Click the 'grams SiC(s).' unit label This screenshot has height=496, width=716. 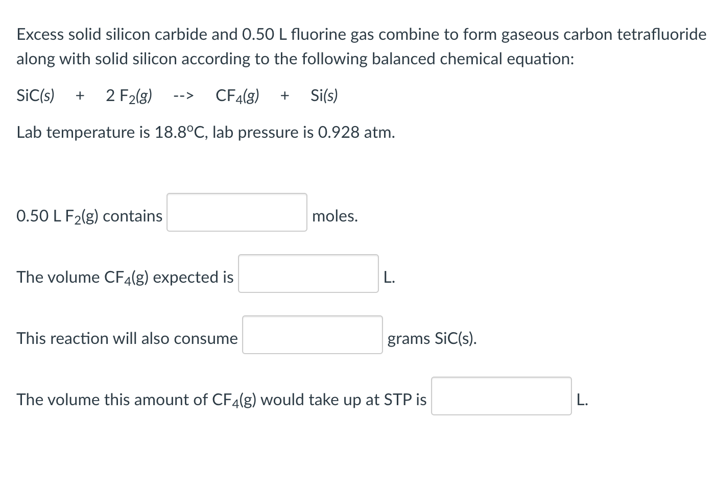(x=432, y=338)
